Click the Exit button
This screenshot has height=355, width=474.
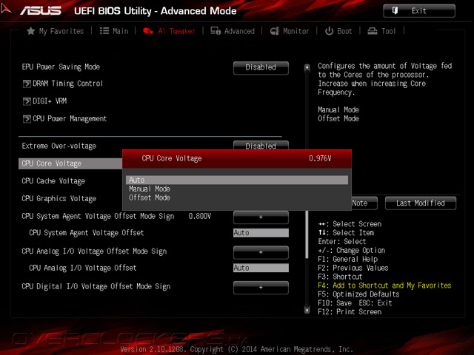[x=419, y=11]
